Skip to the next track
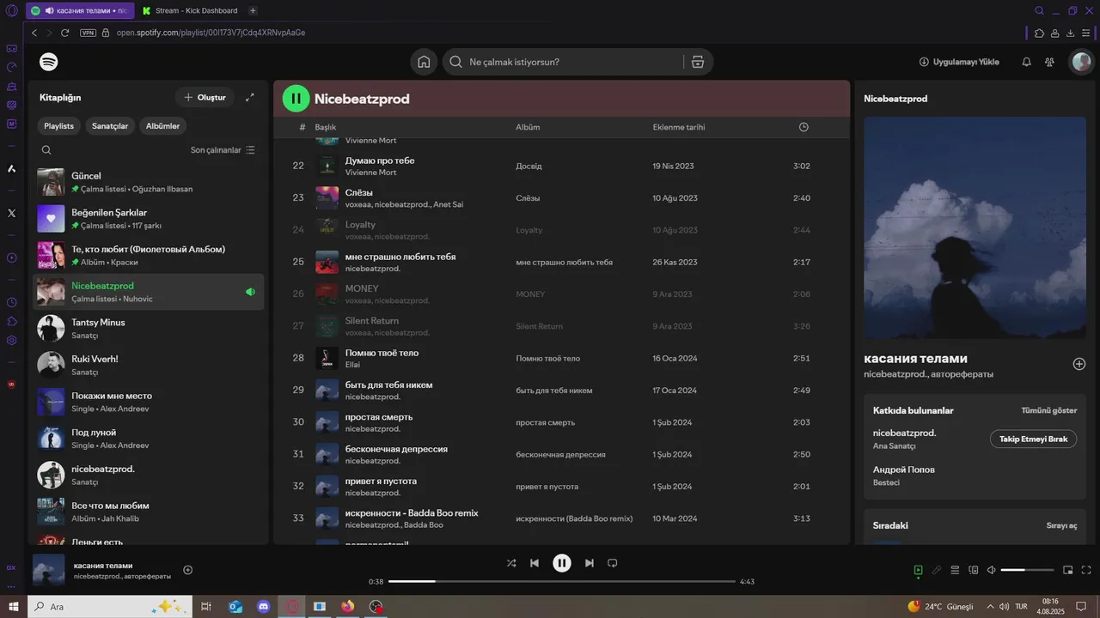Screen dimensions: 1100x618 click(590, 563)
